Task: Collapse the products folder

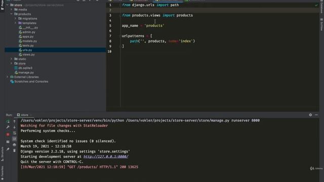Action: tap(11, 14)
